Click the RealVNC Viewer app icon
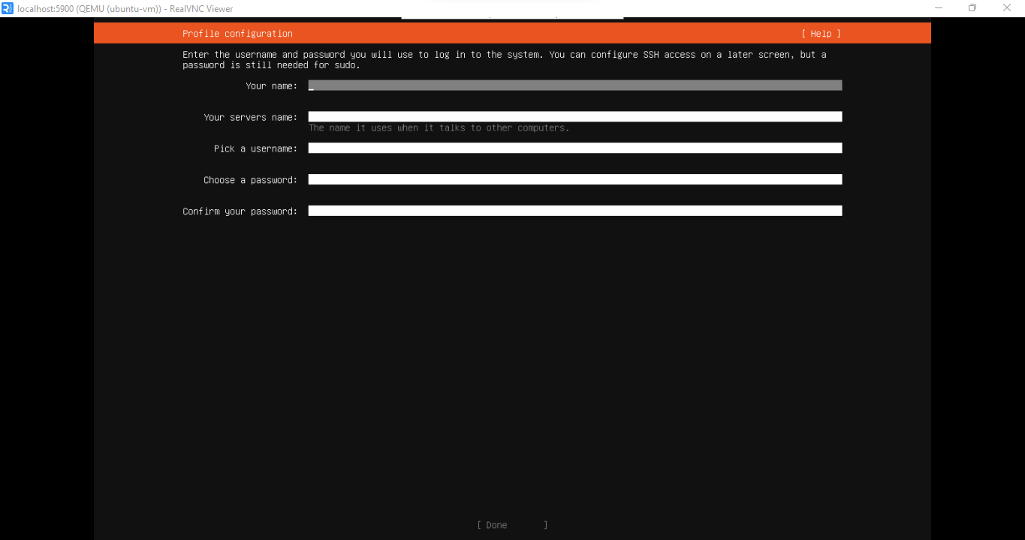The width and height of the screenshot is (1025, 540). click(8, 8)
